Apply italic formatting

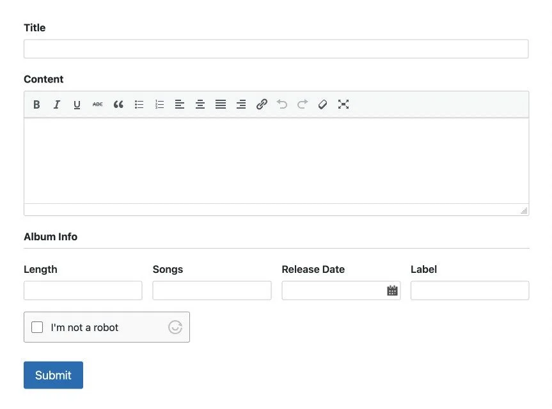[x=57, y=104]
